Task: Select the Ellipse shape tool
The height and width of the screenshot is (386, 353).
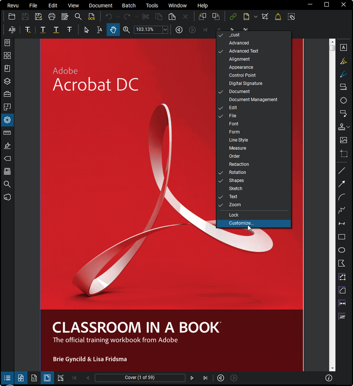Action: pos(342,250)
